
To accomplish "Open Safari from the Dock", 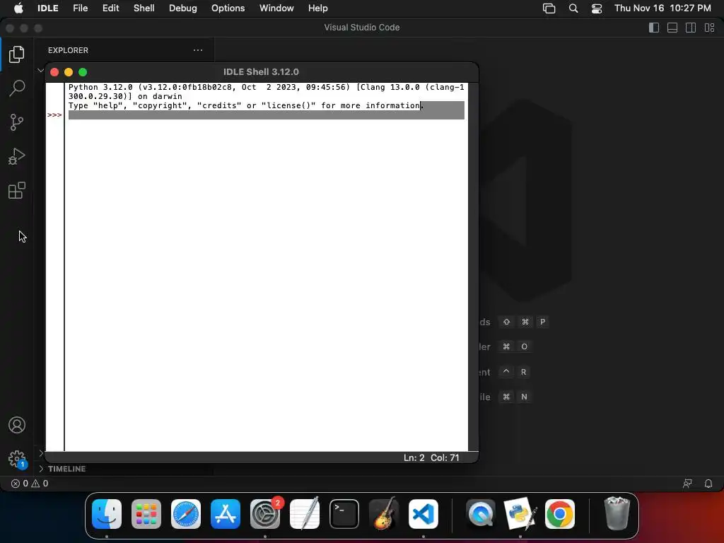I will click(x=186, y=514).
